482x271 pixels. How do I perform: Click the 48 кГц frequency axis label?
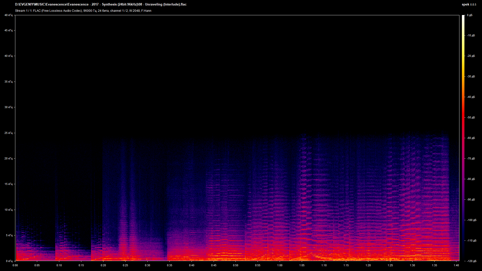coord(8,15)
